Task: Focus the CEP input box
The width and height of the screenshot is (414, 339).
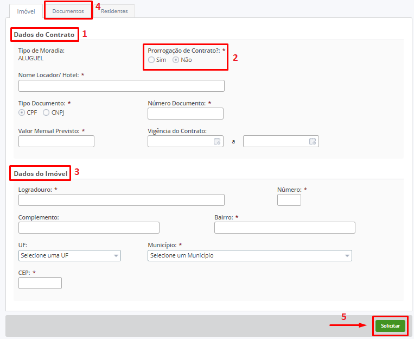Action: (x=40, y=283)
